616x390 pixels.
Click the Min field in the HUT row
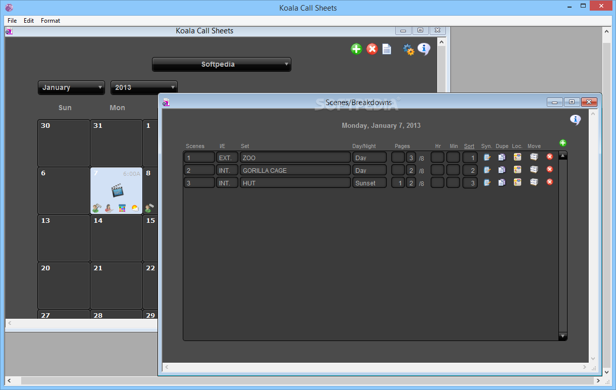tap(453, 183)
